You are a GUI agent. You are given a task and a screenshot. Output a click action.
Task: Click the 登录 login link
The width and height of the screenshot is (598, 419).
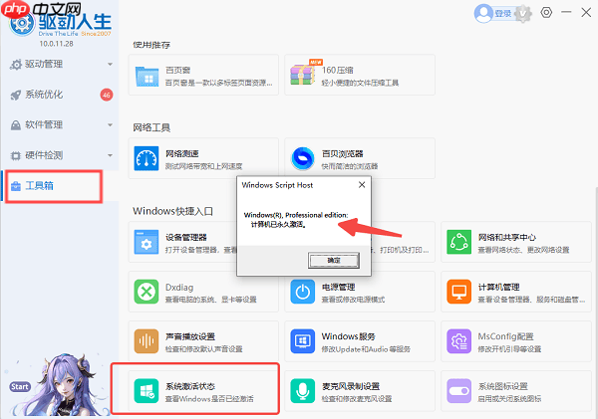point(503,14)
